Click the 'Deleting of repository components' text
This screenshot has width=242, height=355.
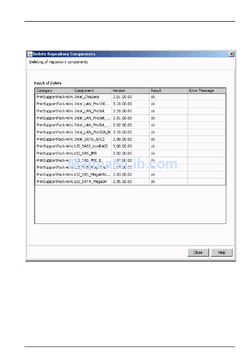pos(59,62)
